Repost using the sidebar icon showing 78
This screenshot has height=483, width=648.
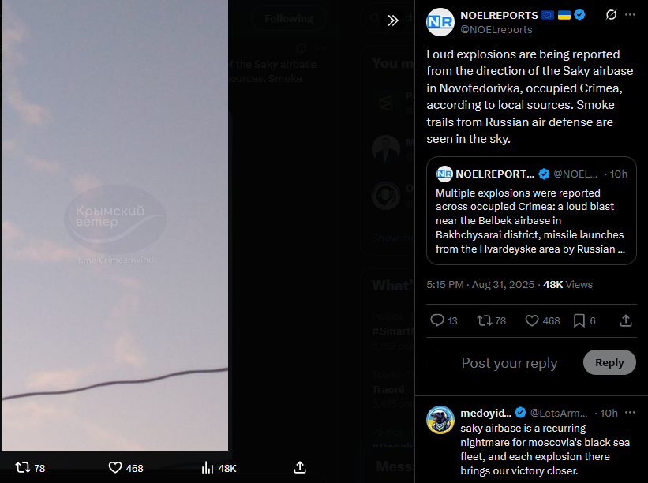[x=492, y=320]
